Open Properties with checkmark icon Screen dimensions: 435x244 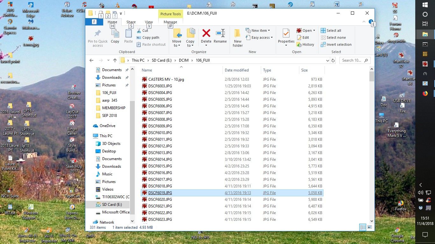[x=286, y=36]
